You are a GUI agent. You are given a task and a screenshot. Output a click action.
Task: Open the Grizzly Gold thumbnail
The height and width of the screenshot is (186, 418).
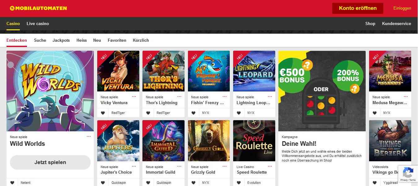pyautogui.click(x=209, y=141)
